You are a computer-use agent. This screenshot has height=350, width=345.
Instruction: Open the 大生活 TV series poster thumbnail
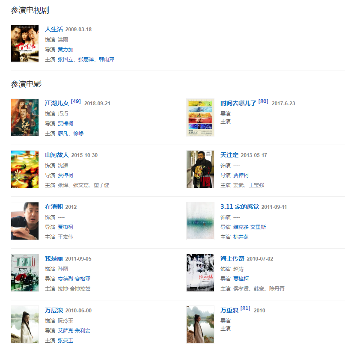coord(25,43)
